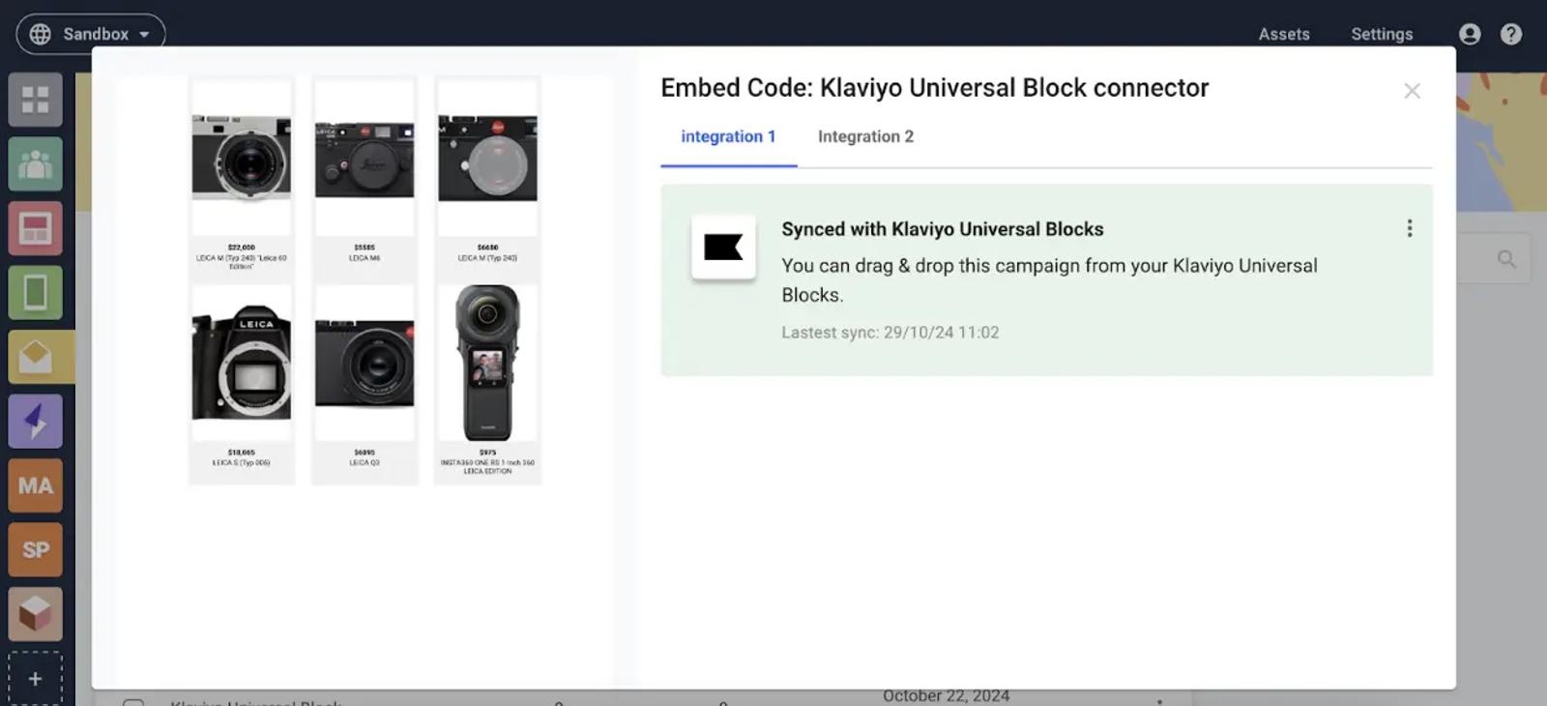Click the "LEICA M6" product name label
The height and width of the screenshot is (706, 1547).
365,258
